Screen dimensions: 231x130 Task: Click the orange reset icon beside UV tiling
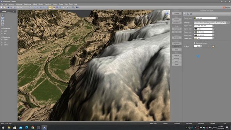(213, 47)
